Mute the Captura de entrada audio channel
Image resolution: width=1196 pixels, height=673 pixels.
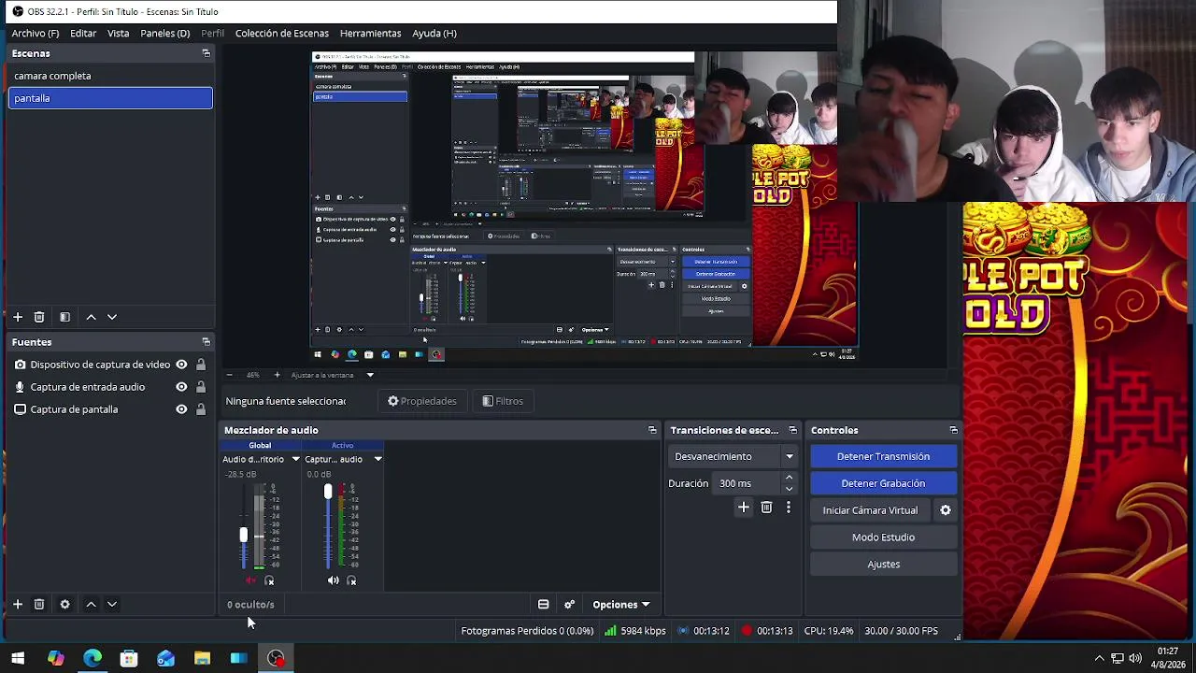point(333,580)
